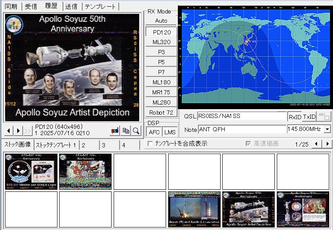Select the last Apollo Soyuz crew thumbnail
The height and width of the screenshot is (230, 333).
point(303,209)
